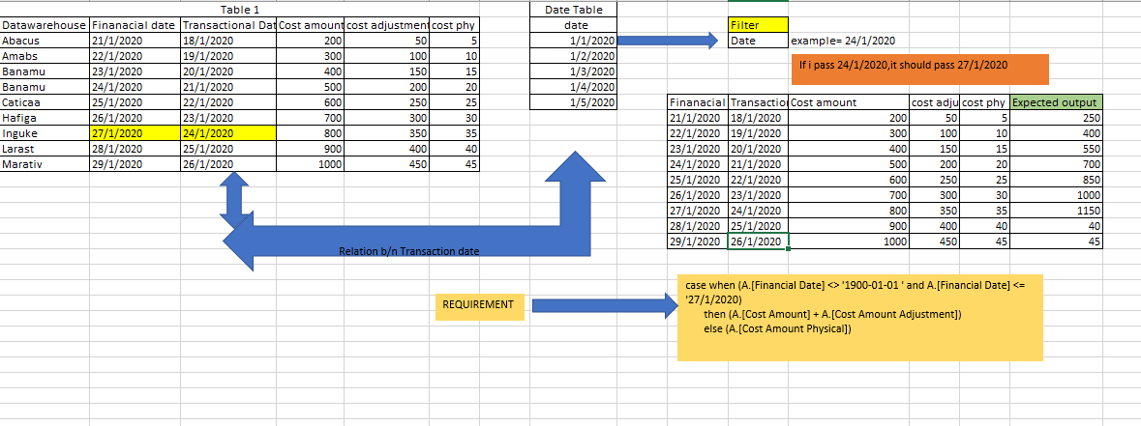Select date 1/2/2020 in the Date Table
The width and height of the screenshot is (1141, 426).
coord(574,57)
